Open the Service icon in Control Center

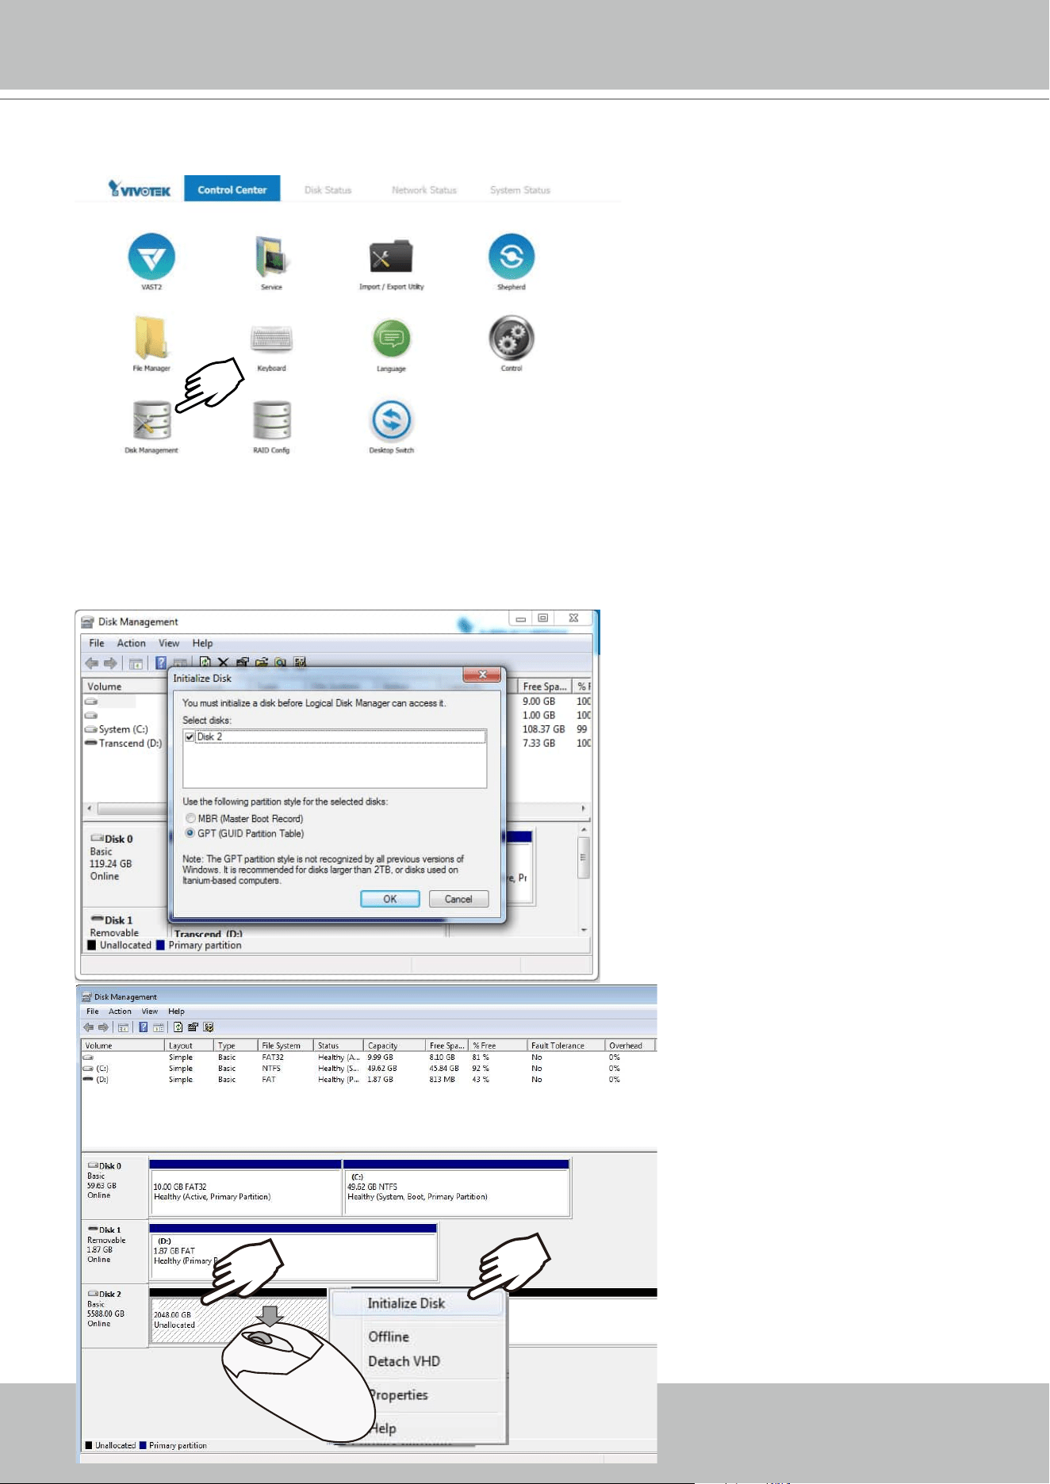coord(271,257)
